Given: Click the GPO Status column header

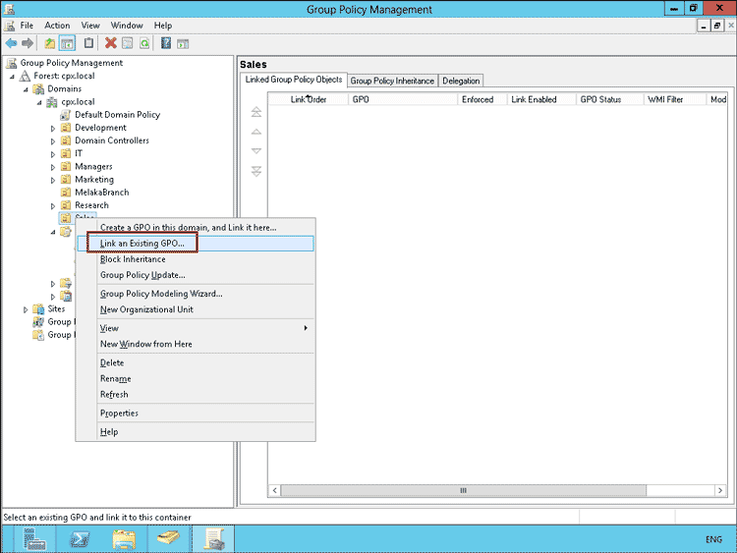Looking at the screenshot, I should coord(609,99).
